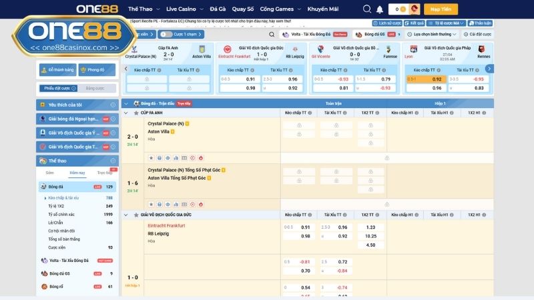Click the Eintracht Frankfurt club logo in the top card

click(x=227, y=49)
